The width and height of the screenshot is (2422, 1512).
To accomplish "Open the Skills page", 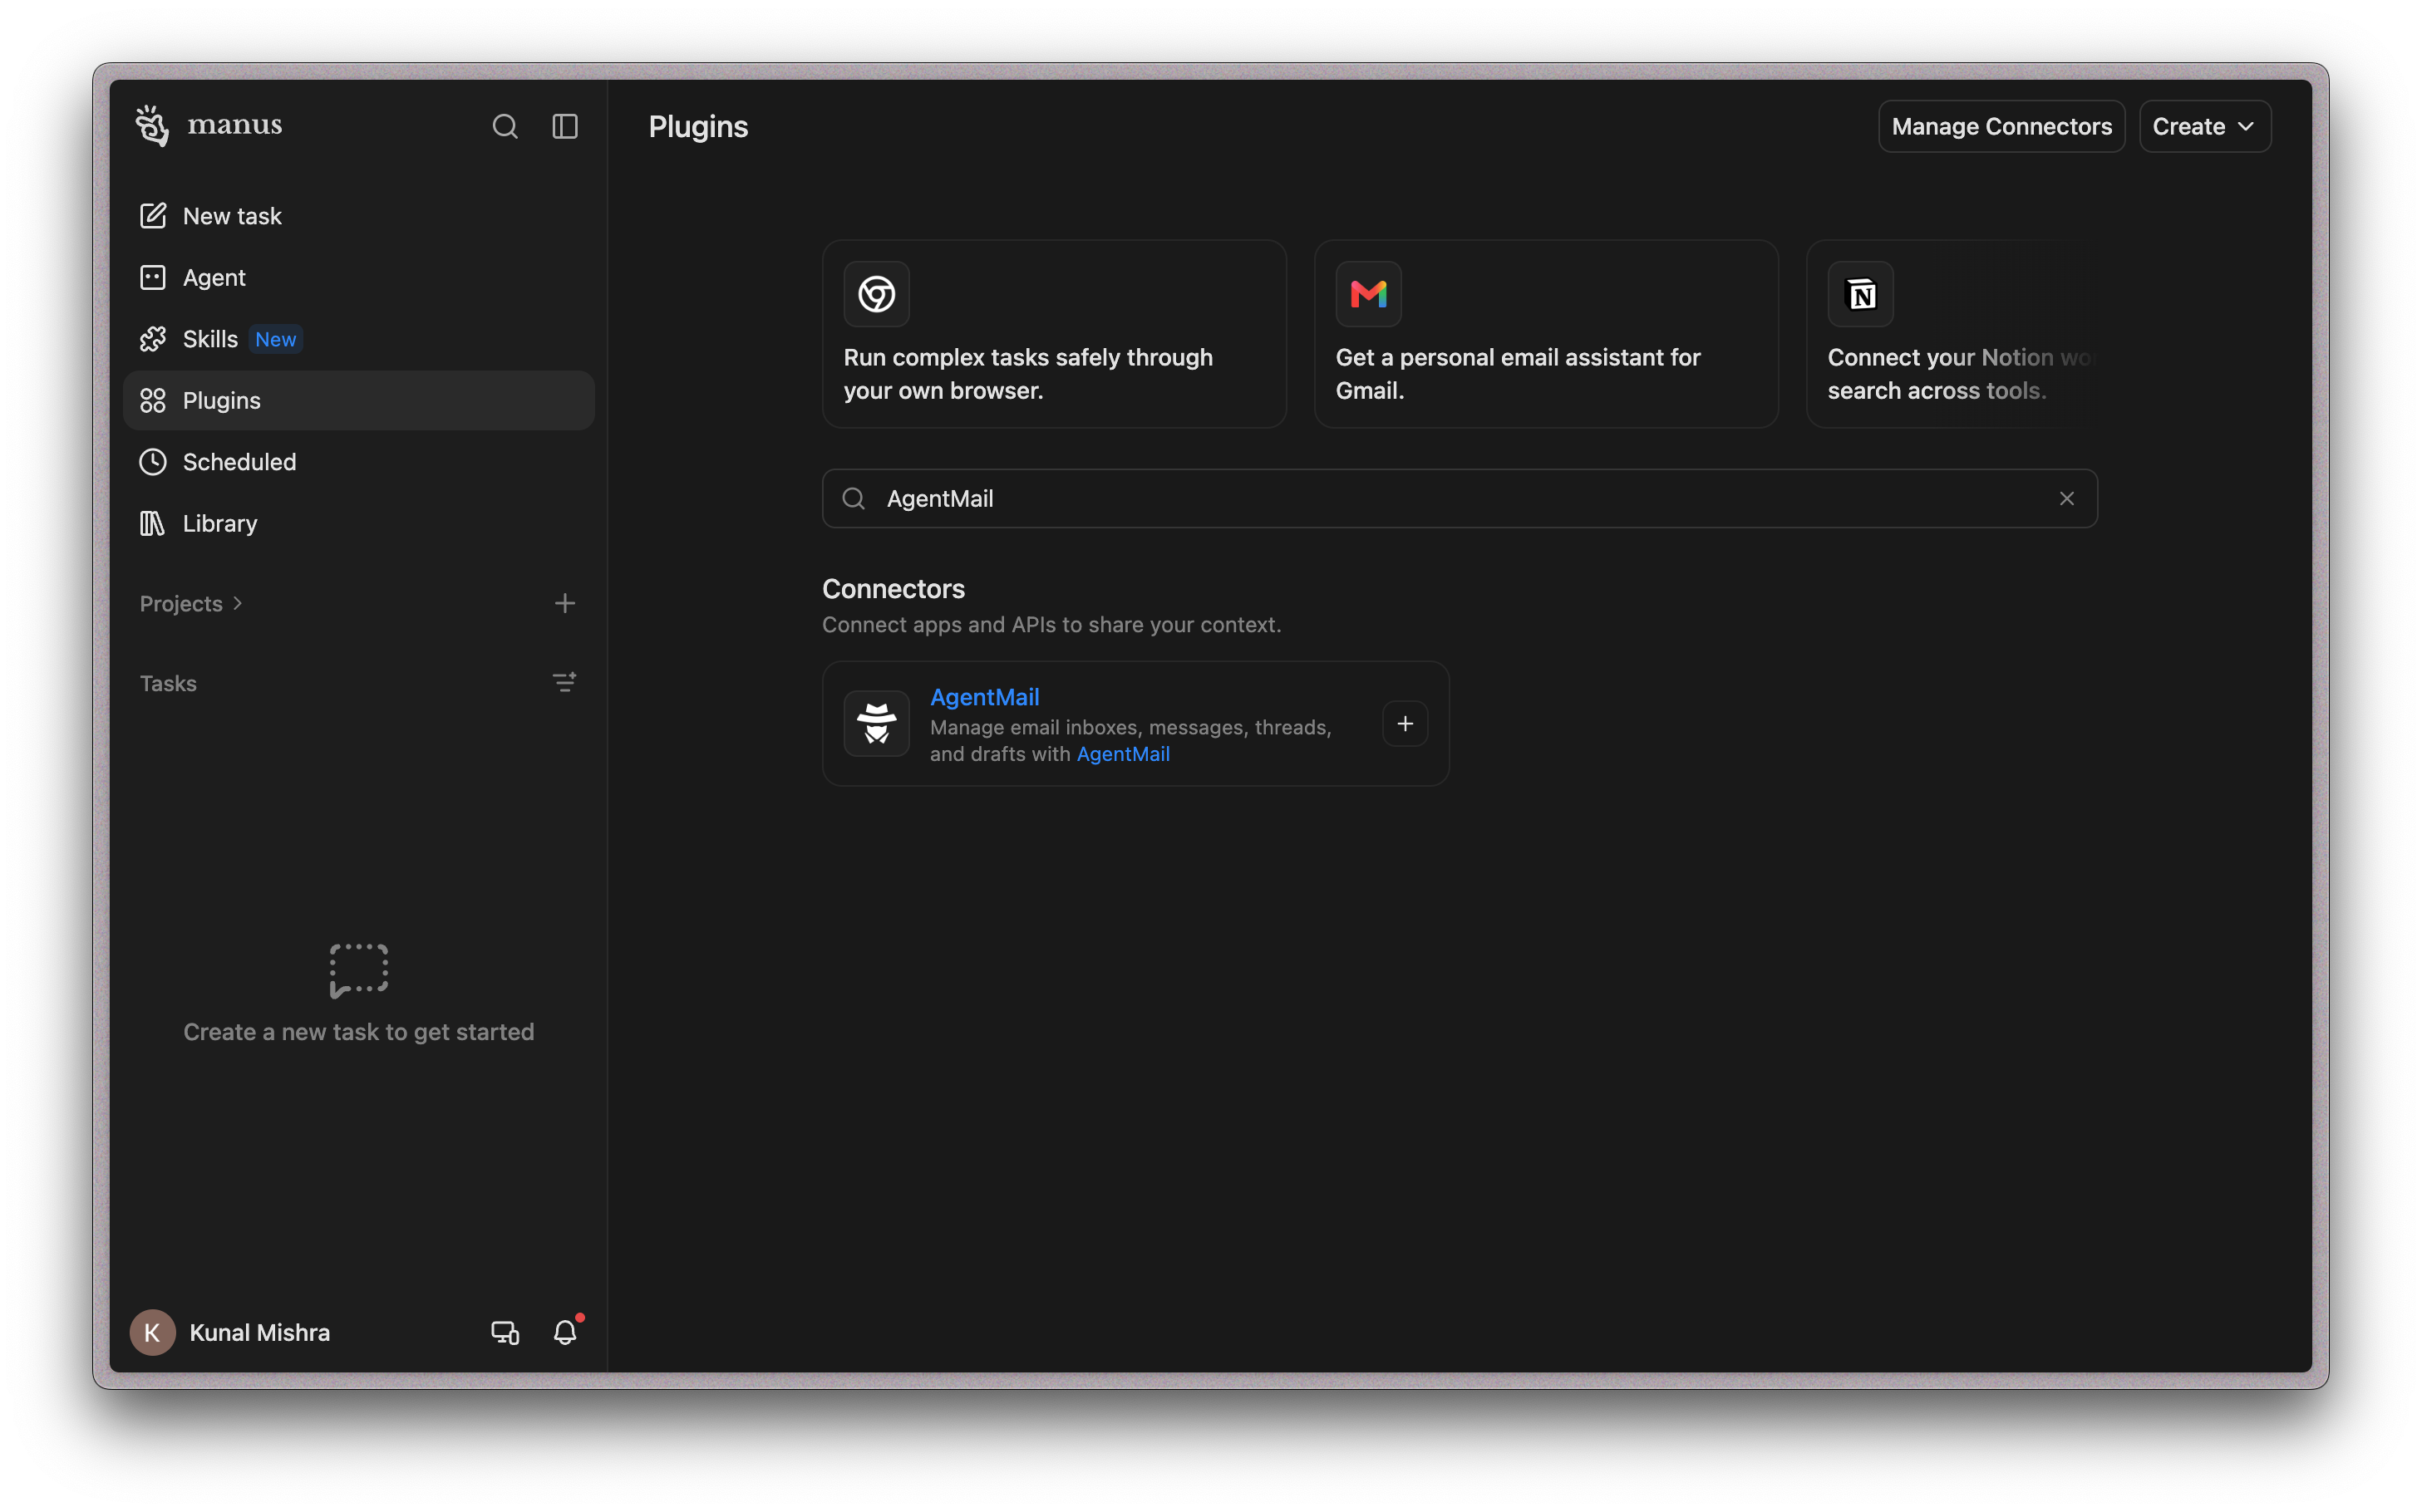I will coord(358,339).
